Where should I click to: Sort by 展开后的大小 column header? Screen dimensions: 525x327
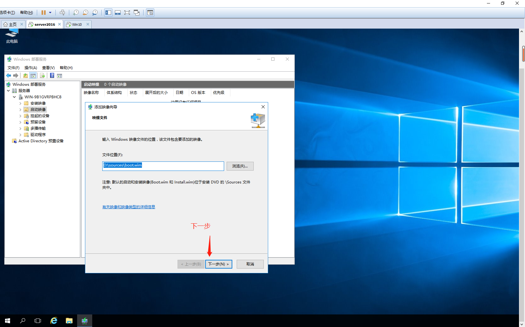pos(158,93)
